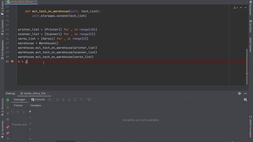Go to next highlighted error arrow
253x142 pixels.
tap(245, 7)
